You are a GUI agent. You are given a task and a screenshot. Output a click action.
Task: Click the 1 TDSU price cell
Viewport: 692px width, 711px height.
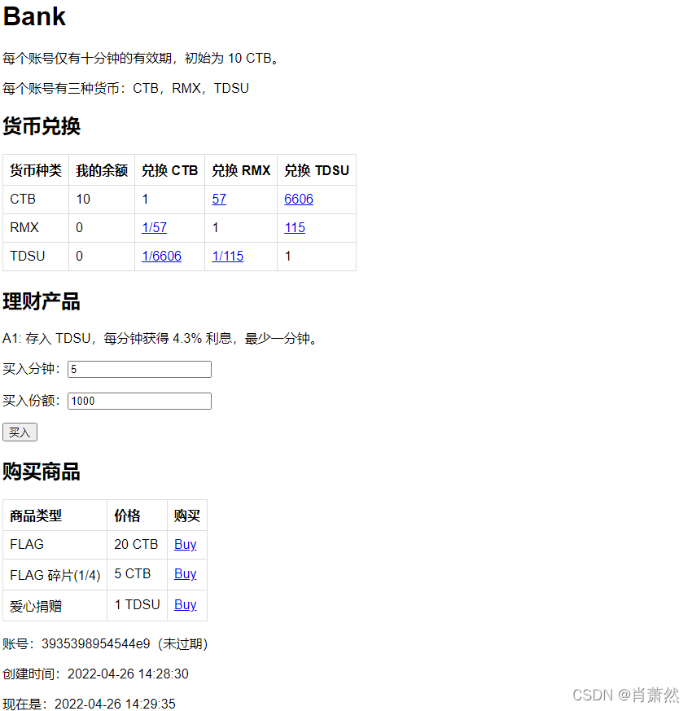click(x=138, y=605)
